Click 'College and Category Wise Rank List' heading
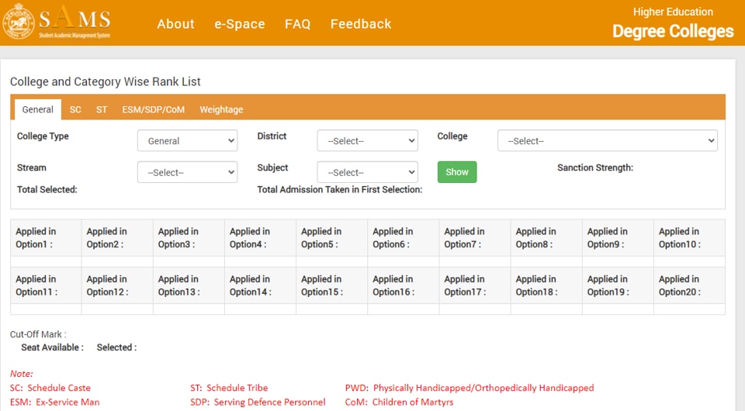745x411 pixels. [x=105, y=81]
